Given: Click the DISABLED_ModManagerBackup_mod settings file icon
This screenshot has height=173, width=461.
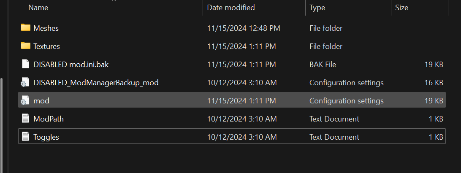Looking at the screenshot, I should 25,82.
